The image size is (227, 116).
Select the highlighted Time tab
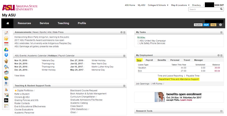(139, 60)
